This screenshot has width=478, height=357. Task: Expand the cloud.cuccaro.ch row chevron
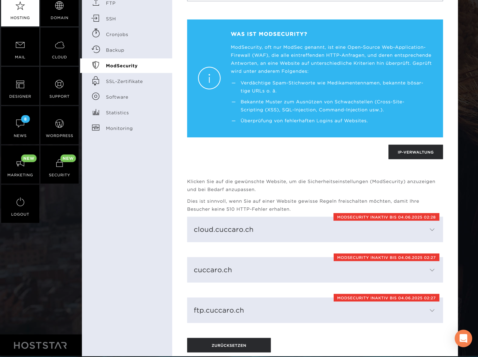click(432, 230)
